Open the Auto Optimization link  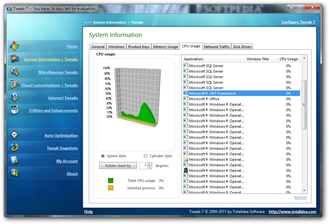click(61, 136)
